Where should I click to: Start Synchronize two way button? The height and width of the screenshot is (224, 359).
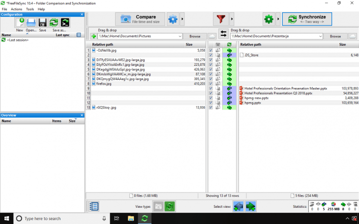(307, 19)
